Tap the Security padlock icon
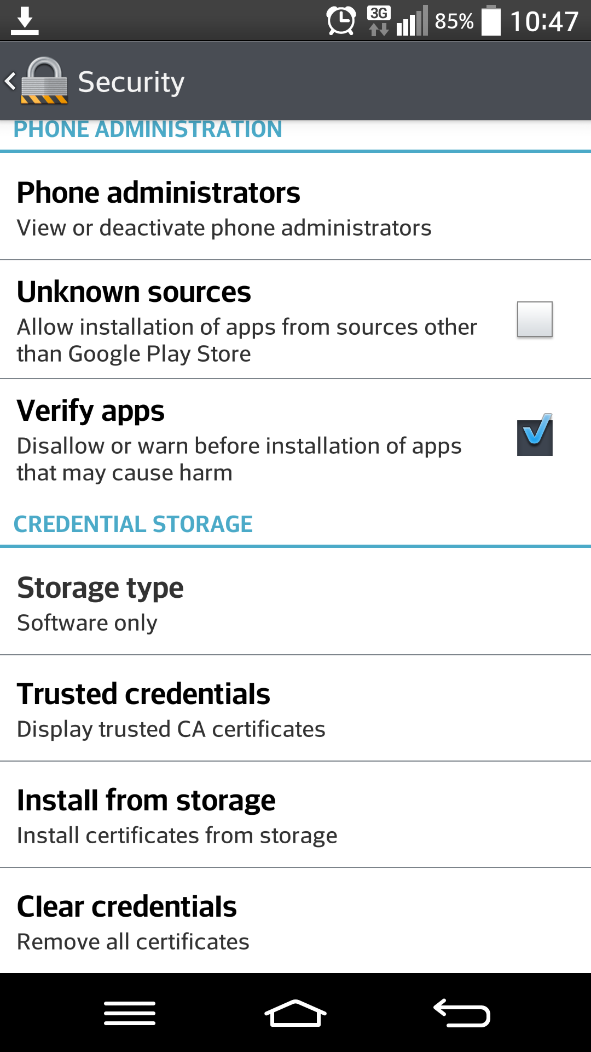The width and height of the screenshot is (591, 1052). pyautogui.click(x=44, y=81)
